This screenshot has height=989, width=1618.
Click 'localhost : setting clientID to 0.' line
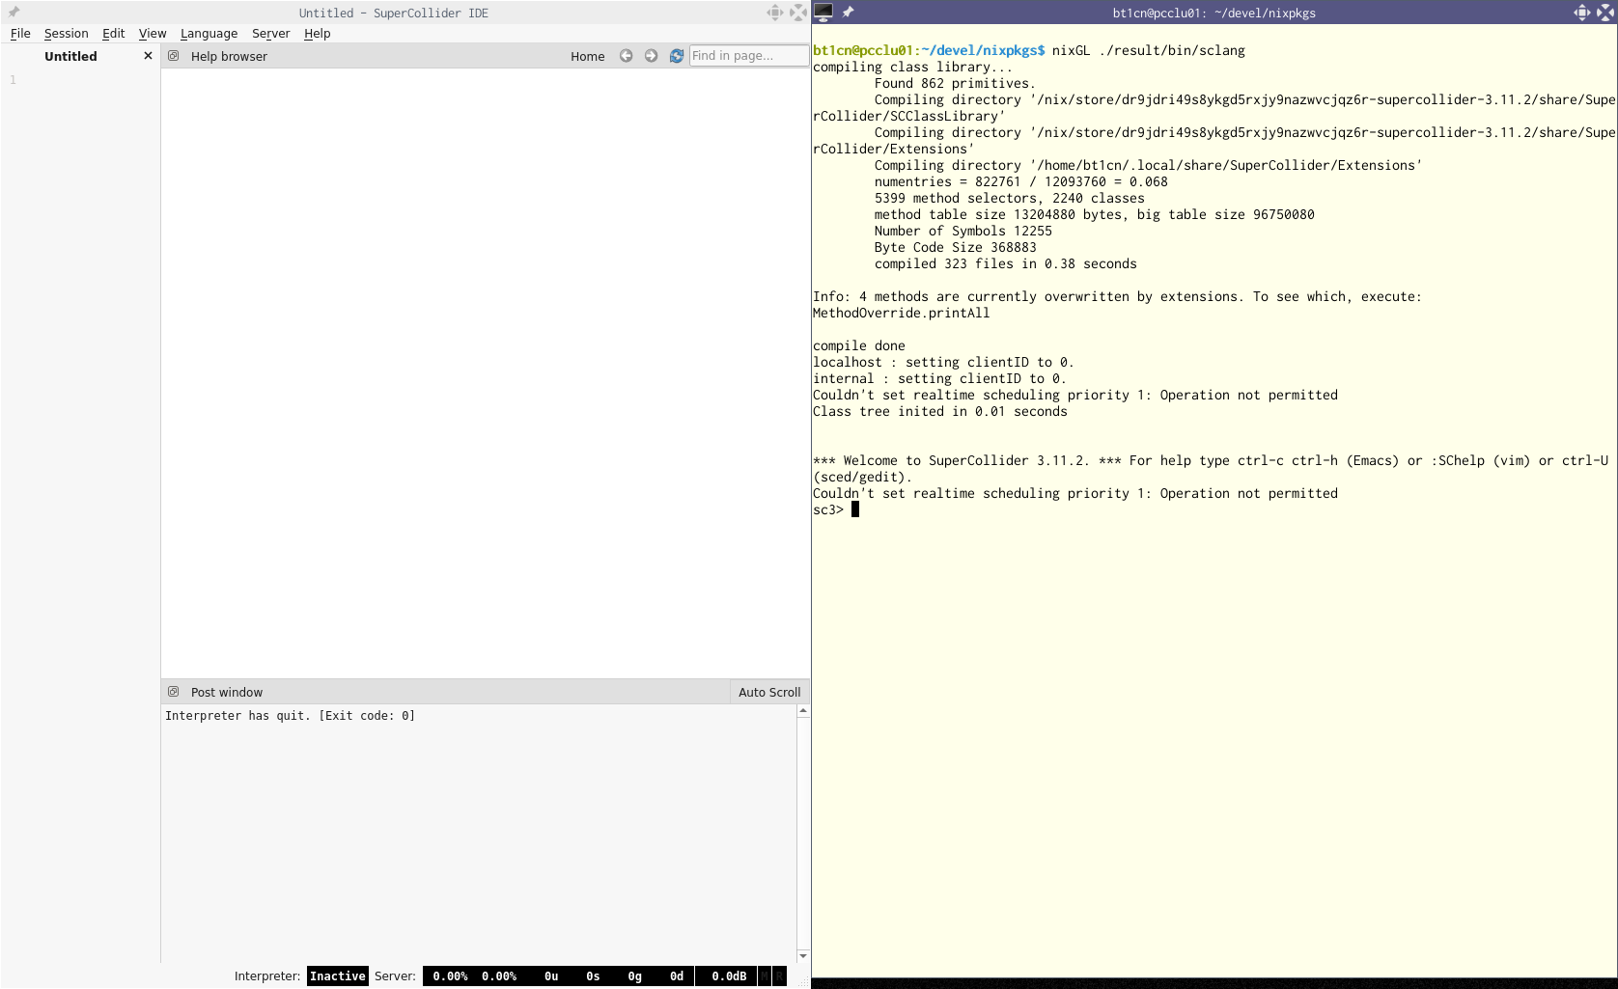point(943,362)
